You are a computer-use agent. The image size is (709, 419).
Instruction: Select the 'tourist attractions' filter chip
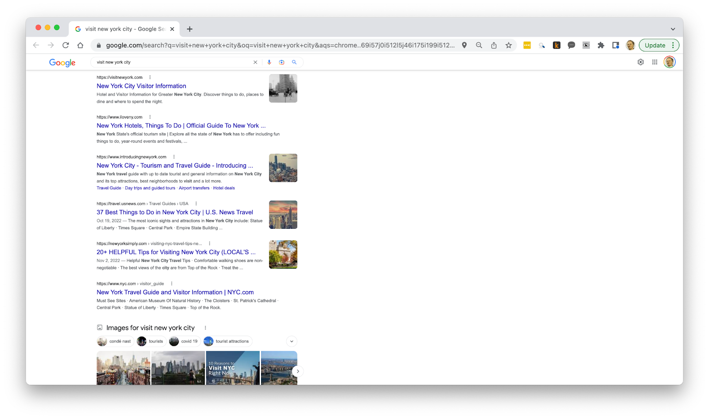click(x=228, y=342)
